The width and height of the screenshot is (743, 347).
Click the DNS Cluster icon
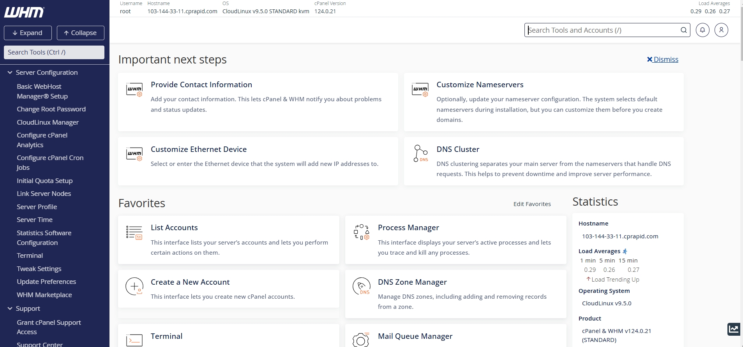pyautogui.click(x=420, y=153)
